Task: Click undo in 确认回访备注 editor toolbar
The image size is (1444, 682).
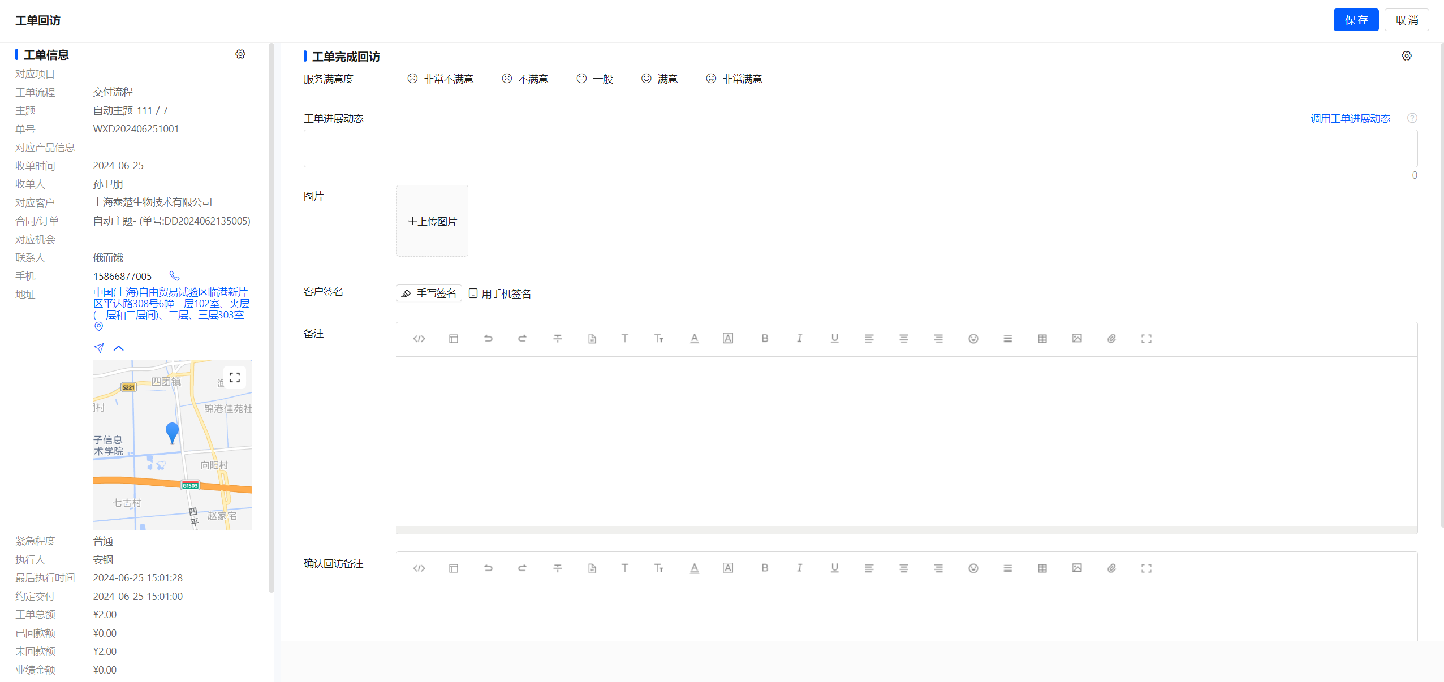Action: 488,568
